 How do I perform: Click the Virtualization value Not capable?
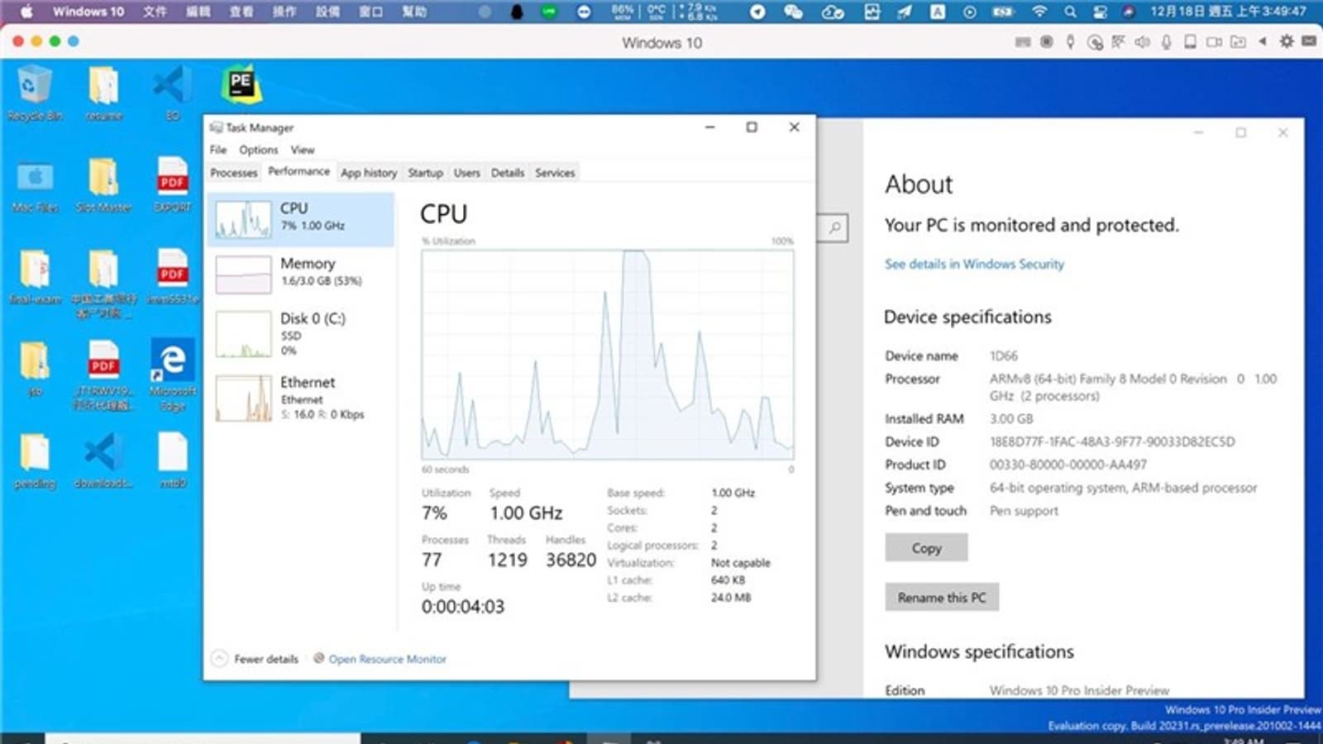740,563
